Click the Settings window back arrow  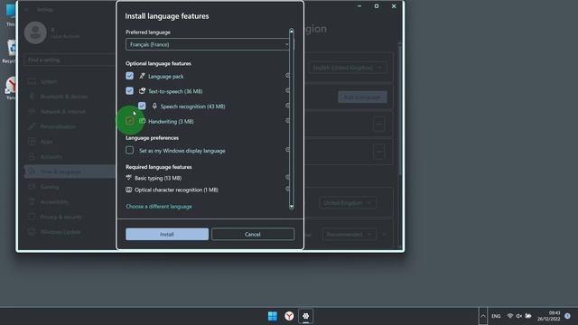[26, 10]
